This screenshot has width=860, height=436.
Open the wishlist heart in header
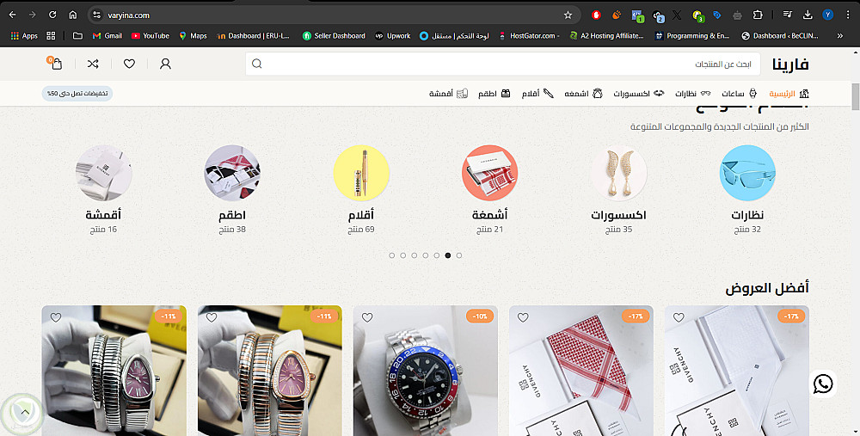pos(130,64)
